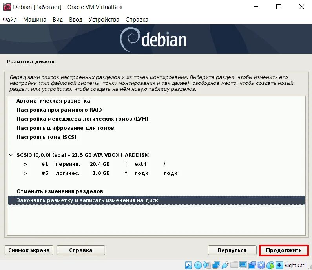Open the Вид menu

(58, 20)
